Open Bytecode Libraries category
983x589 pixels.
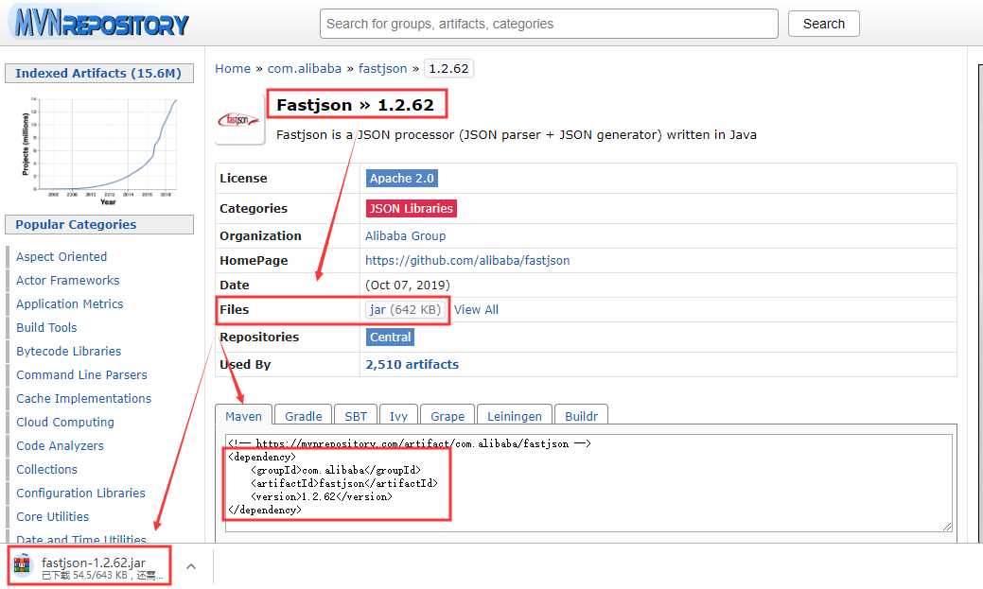coord(68,351)
